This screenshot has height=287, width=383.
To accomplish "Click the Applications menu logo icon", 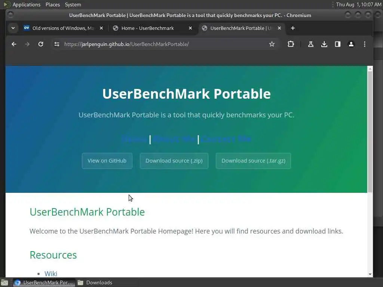I will pos(7,4).
